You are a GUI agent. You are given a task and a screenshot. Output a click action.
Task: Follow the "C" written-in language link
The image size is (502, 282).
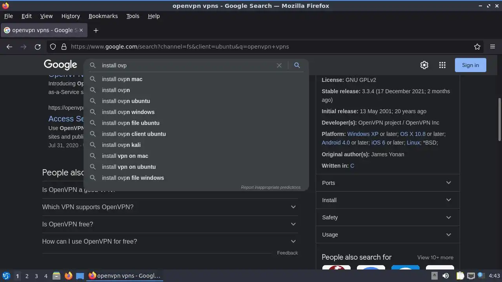pyautogui.click(x=352, y=166)
